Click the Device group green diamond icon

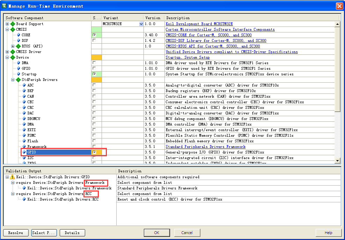[13, 57]
